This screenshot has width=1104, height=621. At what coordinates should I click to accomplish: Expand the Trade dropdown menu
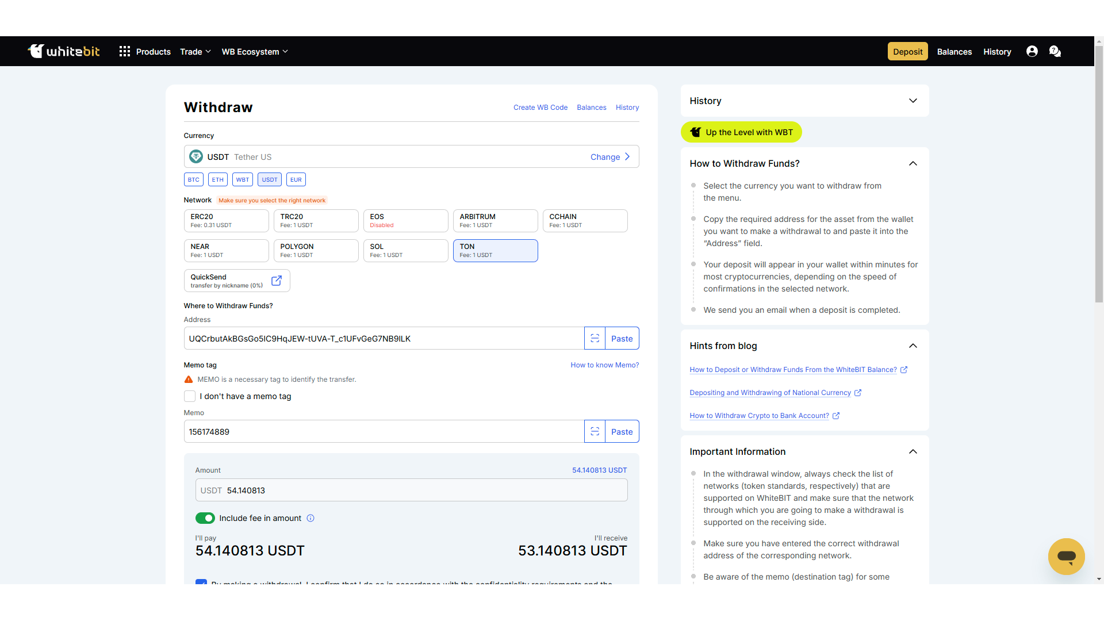pyautogui.click(x=195, y=52)
